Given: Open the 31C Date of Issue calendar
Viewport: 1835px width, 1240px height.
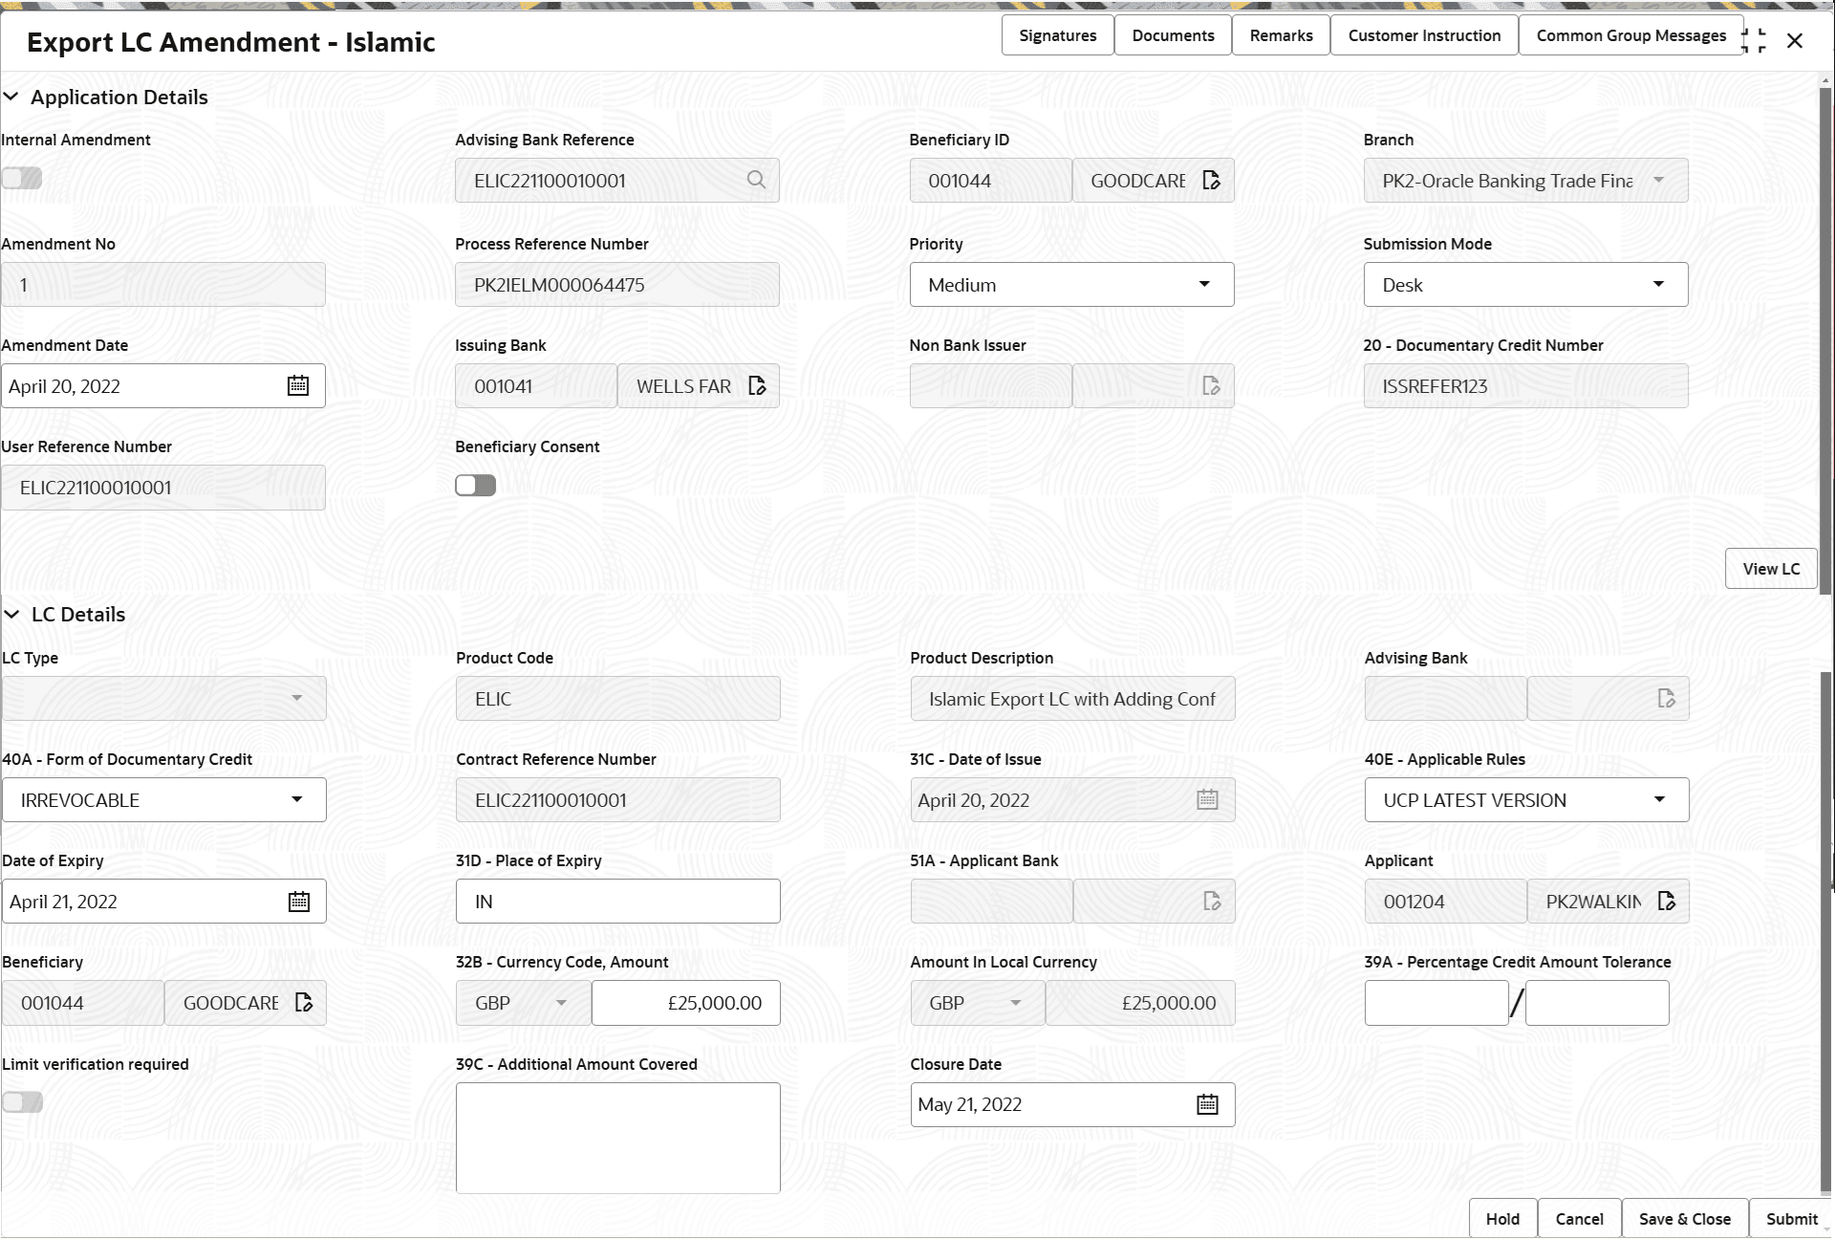Looking at the screenshot, I should pyautogui.click(x=1207, y=799).
